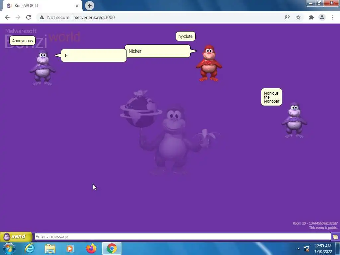Select the server.erik.red:3000 address bar
The width and height of the screenshot is (340, 255).
95,17
